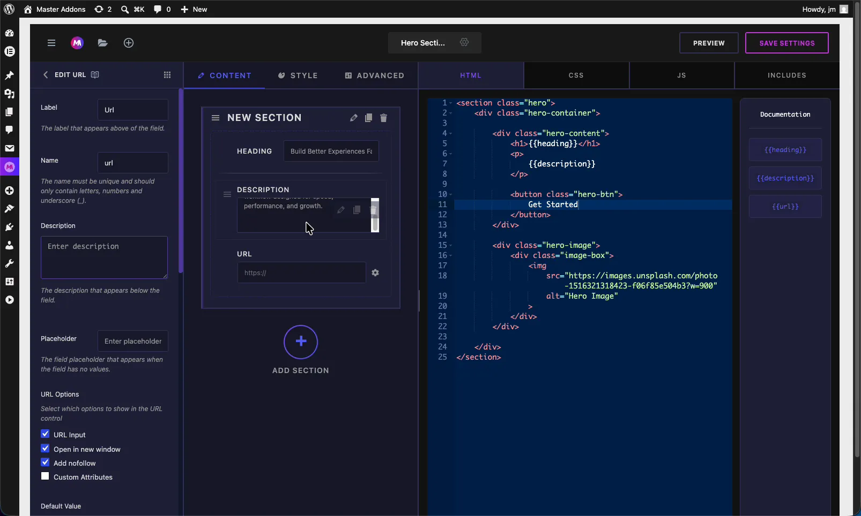
Task: Open Appearance paintbrush icon in sidebar
Action: [9, 209]
